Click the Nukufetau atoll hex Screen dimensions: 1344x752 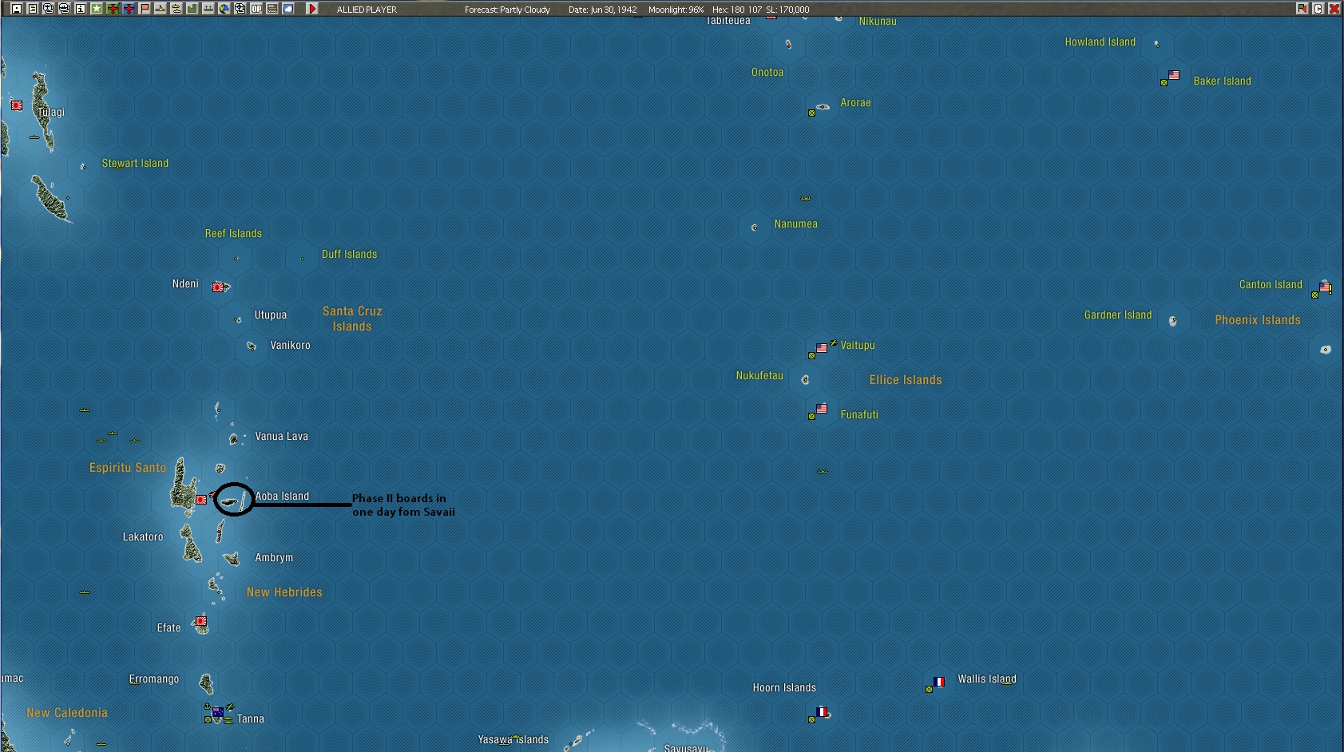pyautogui.click(x=805, y=380)
